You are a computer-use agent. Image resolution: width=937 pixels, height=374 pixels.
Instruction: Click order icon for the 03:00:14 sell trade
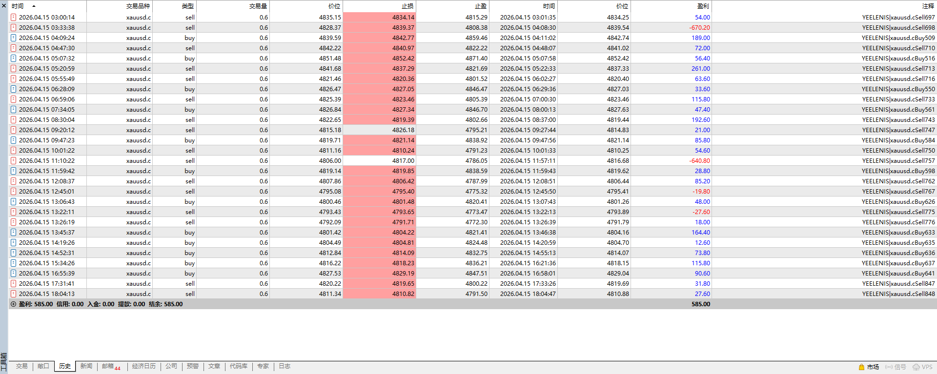point(14,17)
